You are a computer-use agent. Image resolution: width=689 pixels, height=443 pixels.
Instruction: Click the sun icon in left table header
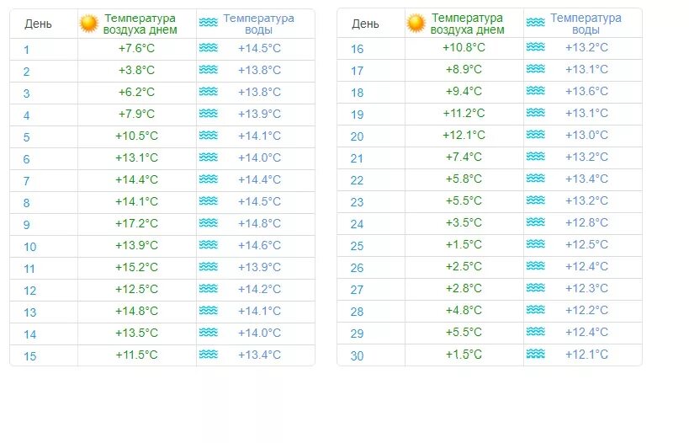(89, 24)
